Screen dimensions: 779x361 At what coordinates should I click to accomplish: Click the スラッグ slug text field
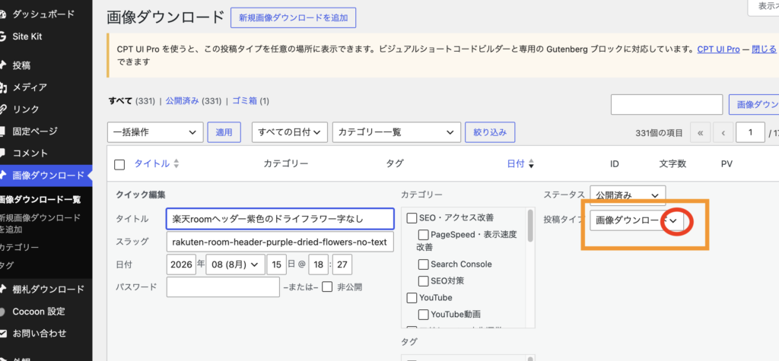pos(280,242)
